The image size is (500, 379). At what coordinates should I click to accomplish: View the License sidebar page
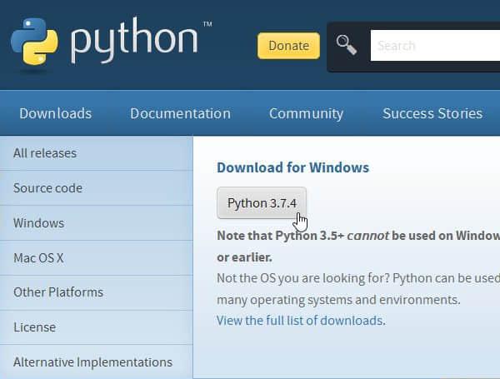pos(34,327)
